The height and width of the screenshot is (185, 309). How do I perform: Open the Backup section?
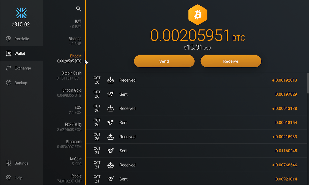pos(21,83)
